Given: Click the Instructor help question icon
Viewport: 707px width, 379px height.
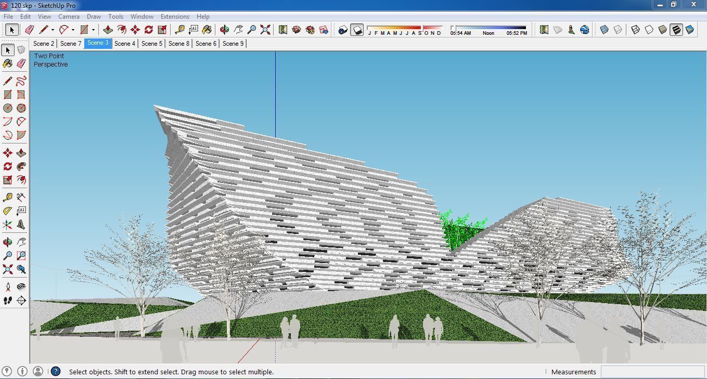Looking at the screenshot, I should point(56,371).
